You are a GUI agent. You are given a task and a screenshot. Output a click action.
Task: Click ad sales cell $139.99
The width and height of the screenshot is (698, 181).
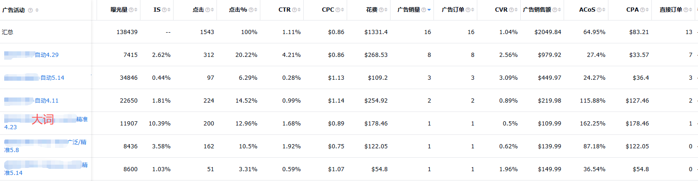click(549, 146)
